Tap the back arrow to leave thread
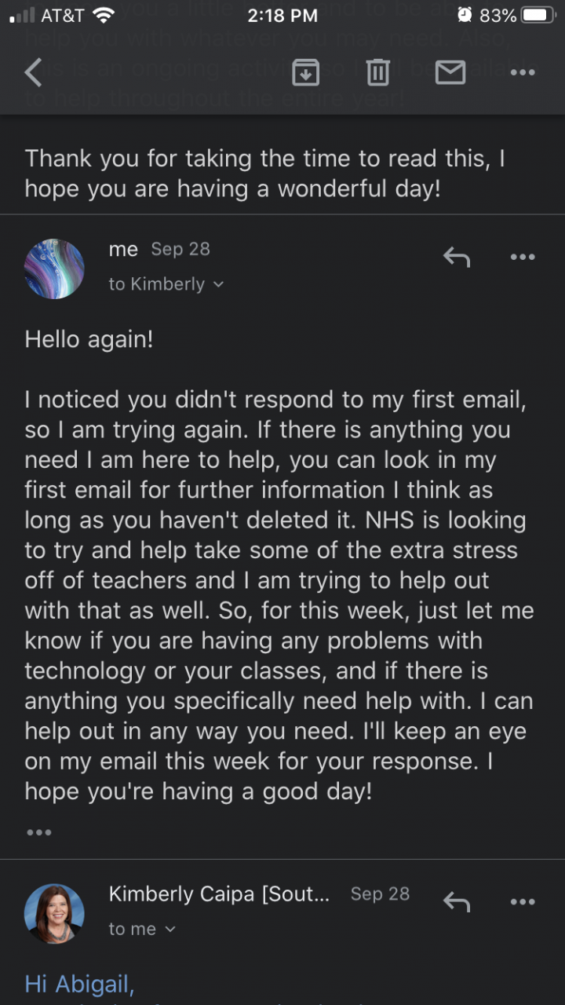This screenshot has height=1005, width=565. click(x=33, y=72)
